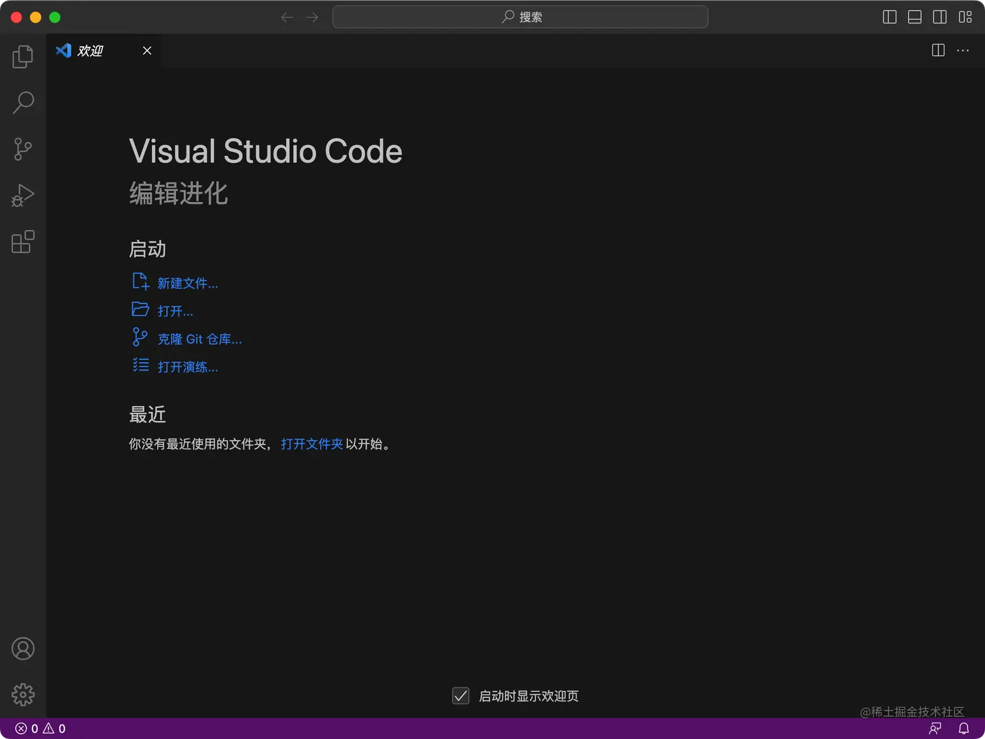
Task: Close the window with the red button
Action: 17,17
